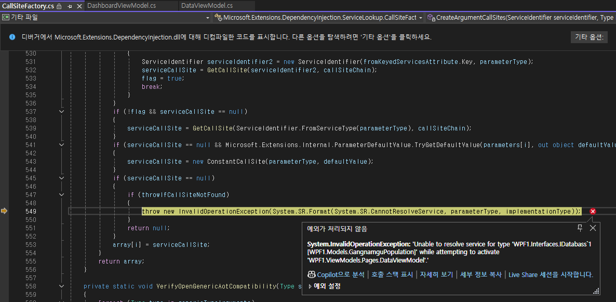Click the 예외가 처리되지 않음 popup title
616x302 pixels.
337,229
